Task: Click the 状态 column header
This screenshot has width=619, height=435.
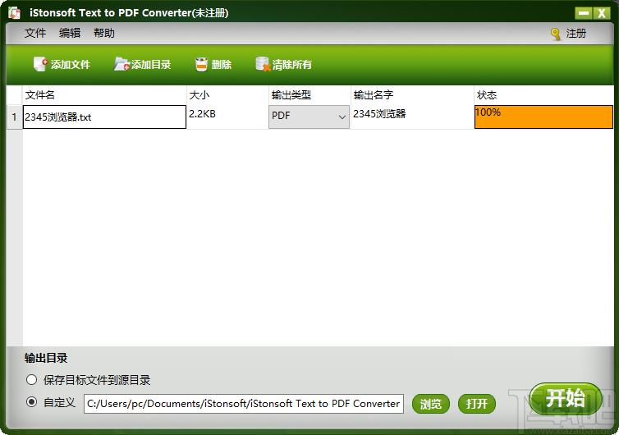Action: [543, 95]
